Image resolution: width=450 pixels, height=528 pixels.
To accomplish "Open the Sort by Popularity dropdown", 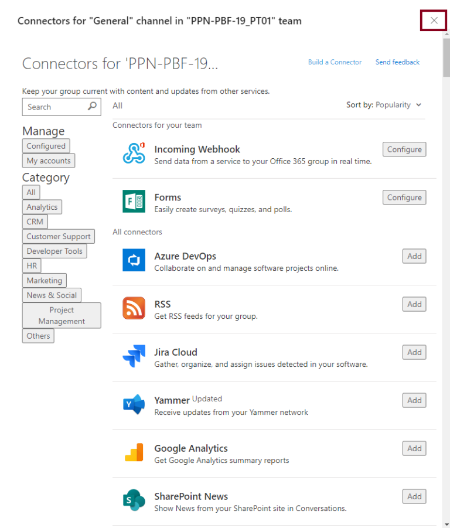I will [384, 105].
